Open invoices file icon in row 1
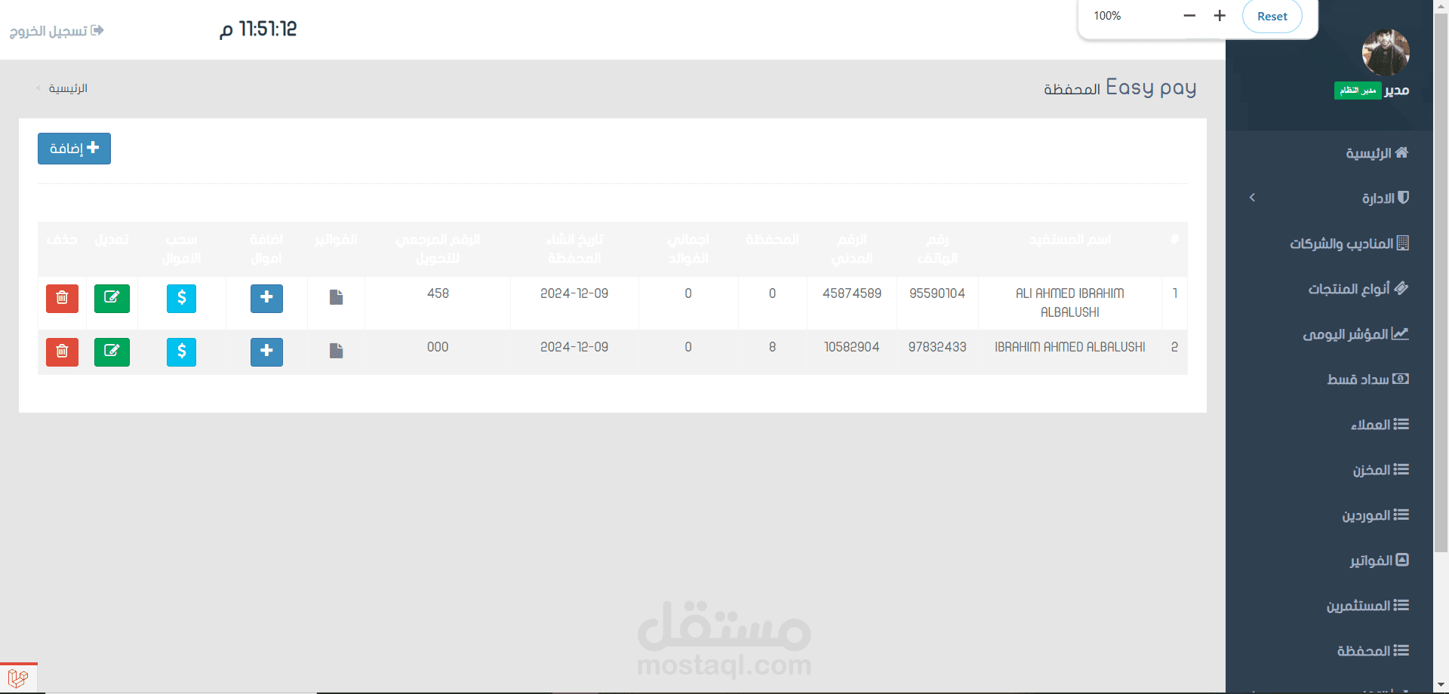The height and width of the screenshot is (694, 1449). 337,297
